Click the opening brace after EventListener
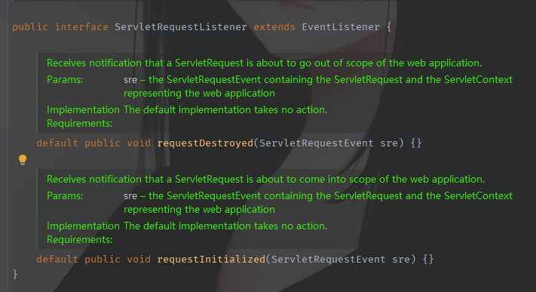The height and width of the screenshot is (292, 536). click(389, 26)
